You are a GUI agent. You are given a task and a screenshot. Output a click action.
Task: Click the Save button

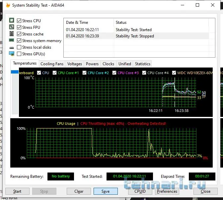(106, 191)
